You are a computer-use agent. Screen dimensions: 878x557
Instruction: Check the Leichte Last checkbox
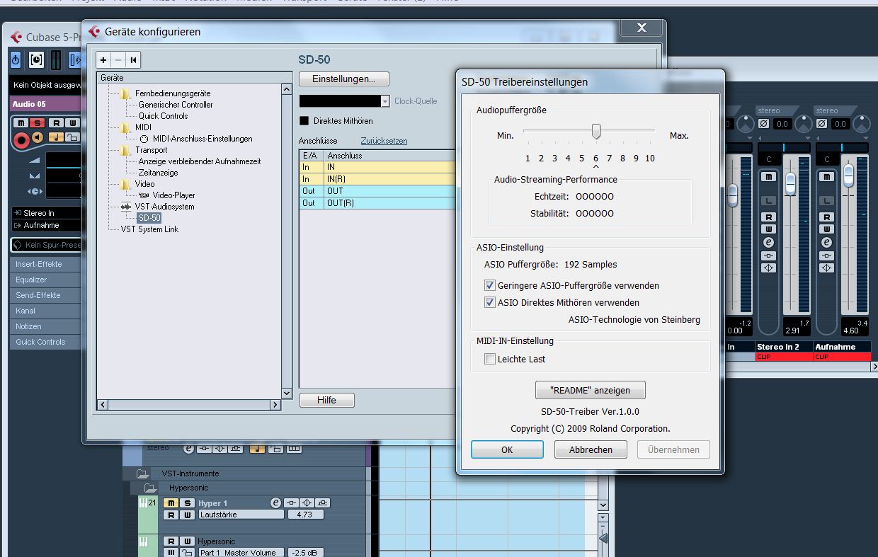click(x=489, y=359)
